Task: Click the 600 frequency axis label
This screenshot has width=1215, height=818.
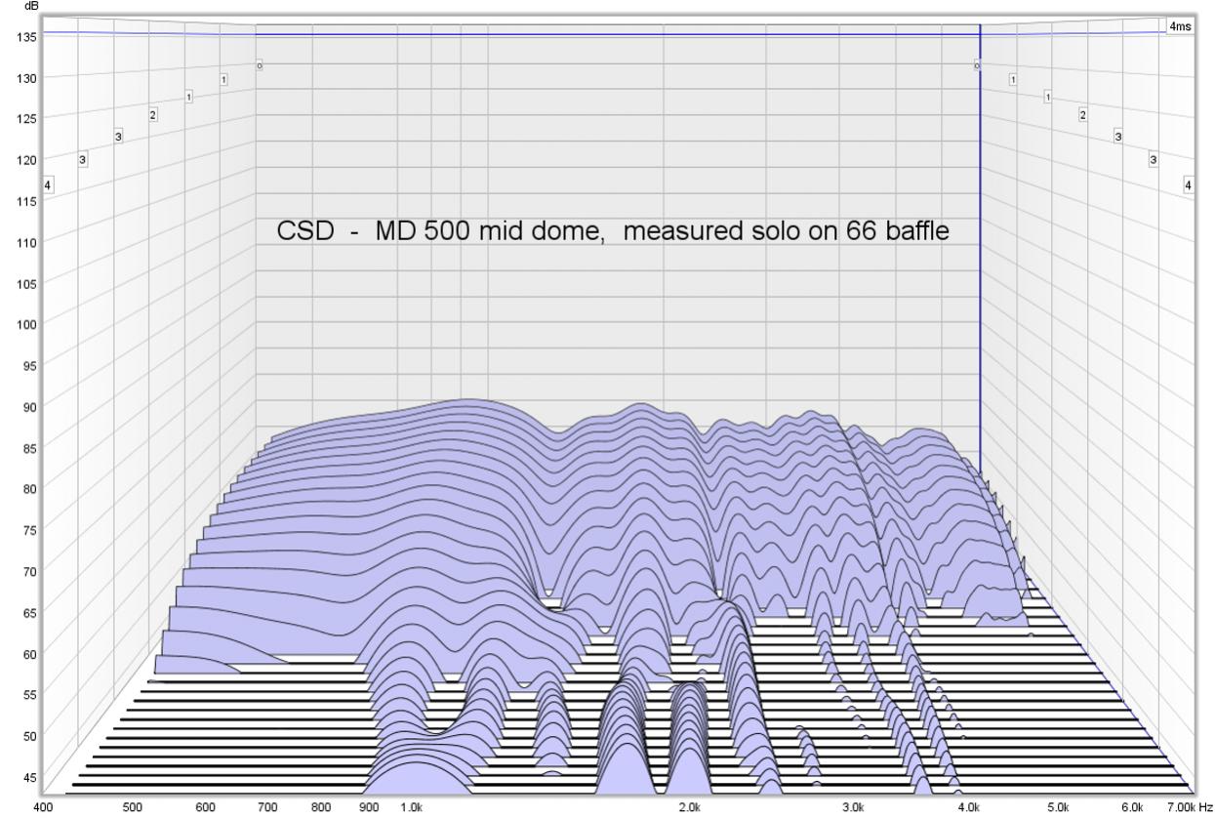Action: [x=206, y=808]
